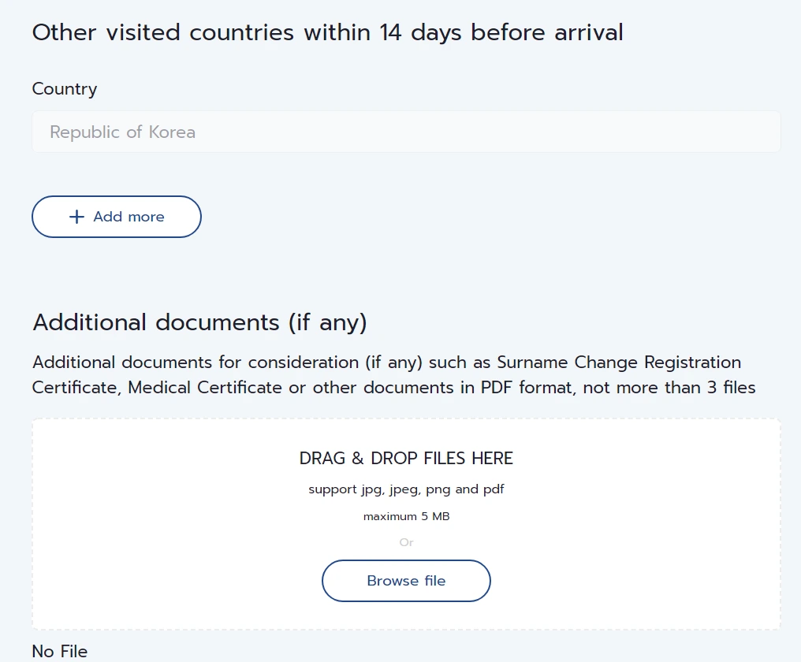801x662 pixels.
Task: Click the 14 days before arrival text
Action: 501,33
